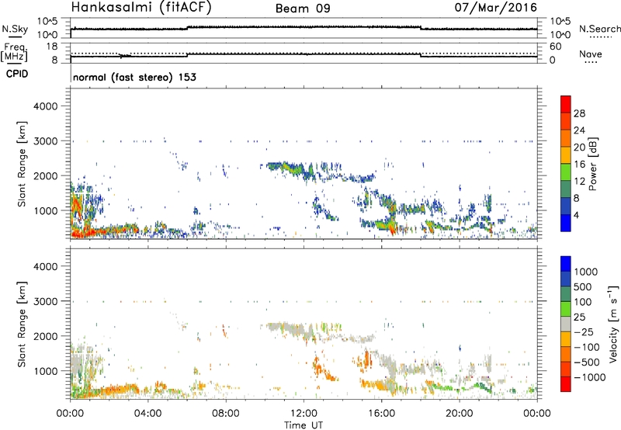Click the '28' value on power colorbar
The image size is (621, 430).
point(579,113)
